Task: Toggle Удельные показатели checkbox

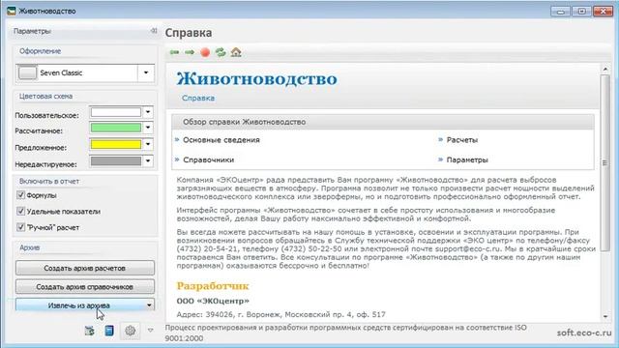Action: click(20, 211)
